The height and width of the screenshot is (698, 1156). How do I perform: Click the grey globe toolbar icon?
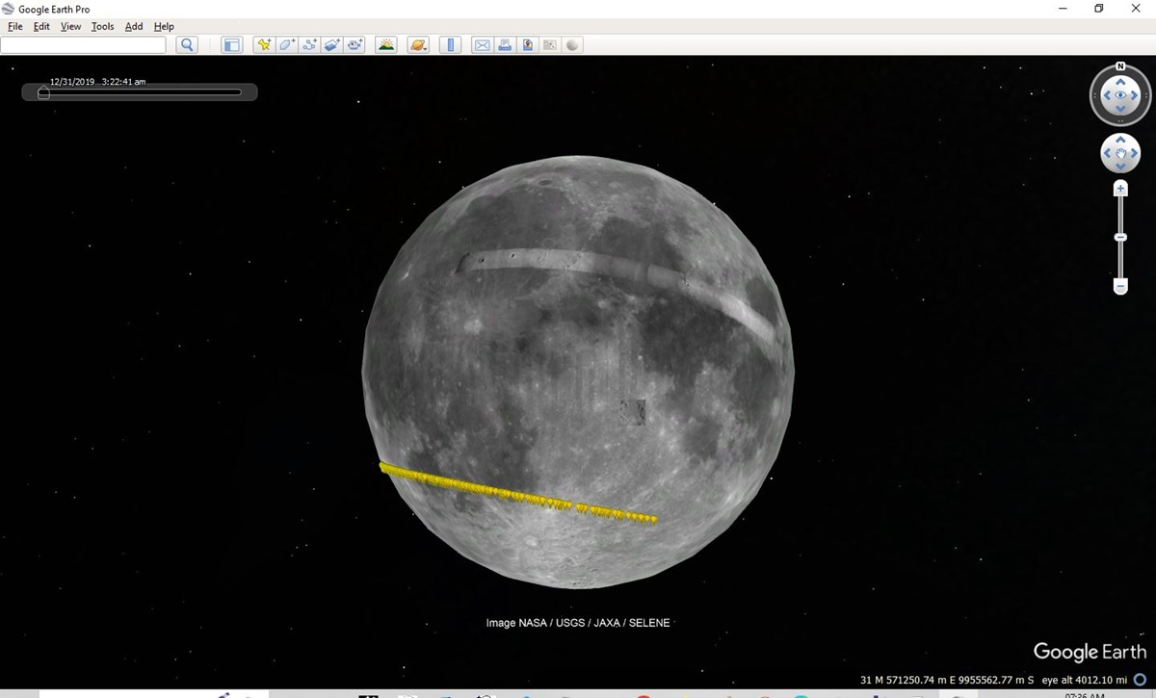tap(573, 44)
